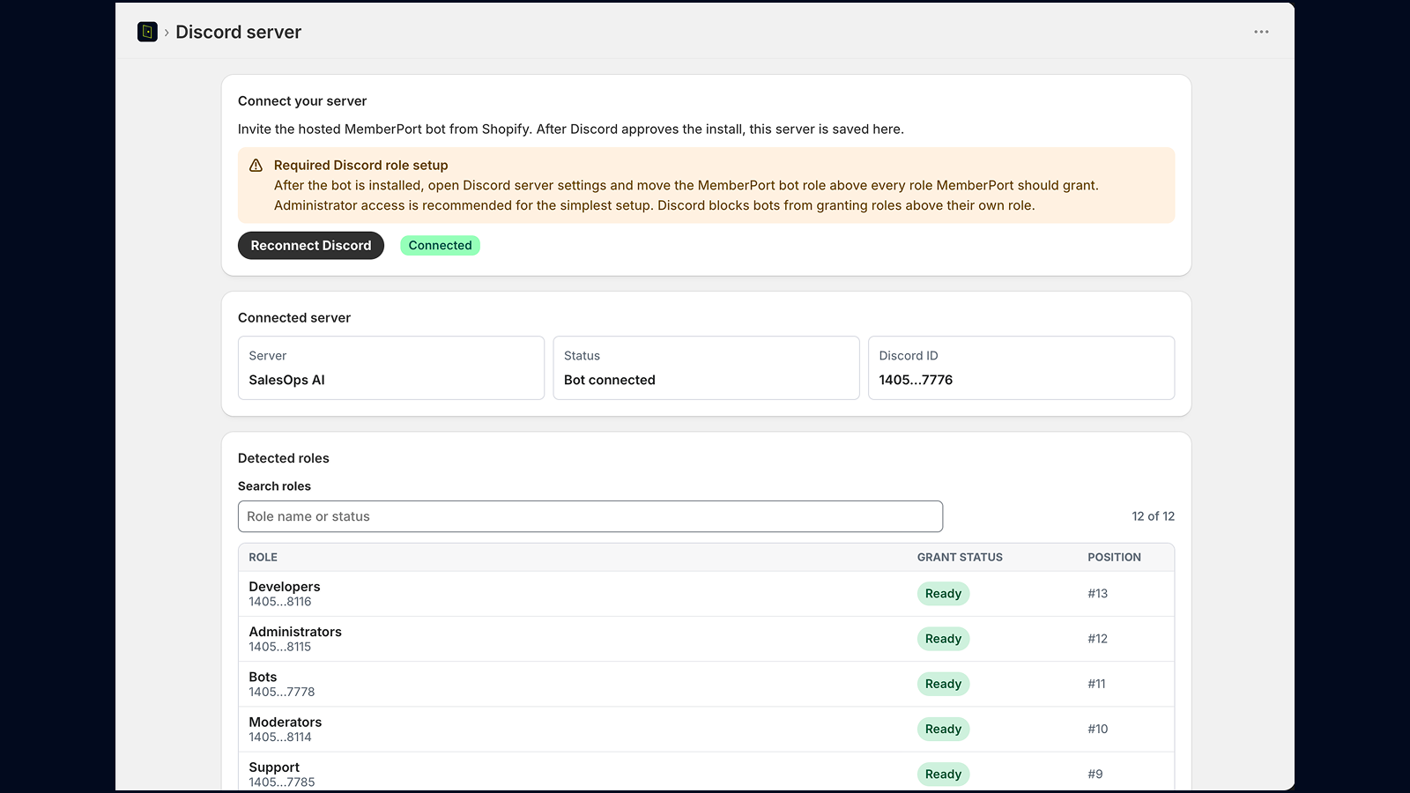This screenshot has width=1410, height=793.
Task: Focus the Search roles input field
Action: coord(590,516)
